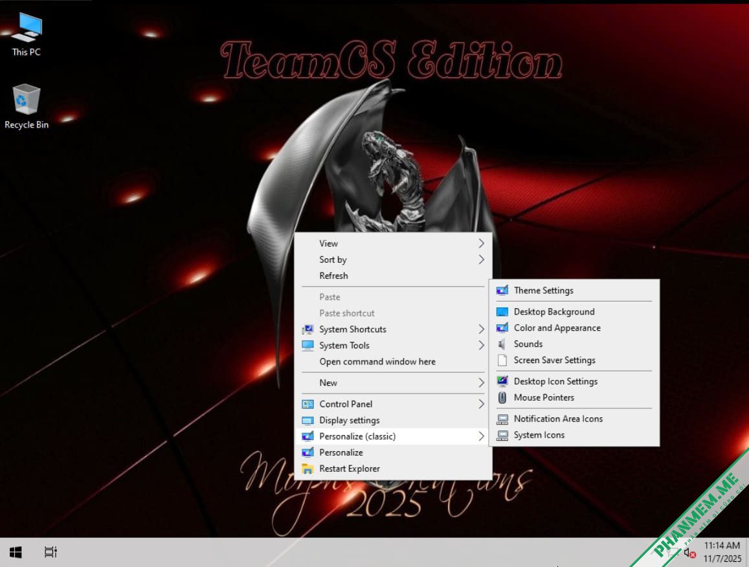Choose Personalize below Personalize (classic)

(x=394, y=452)
